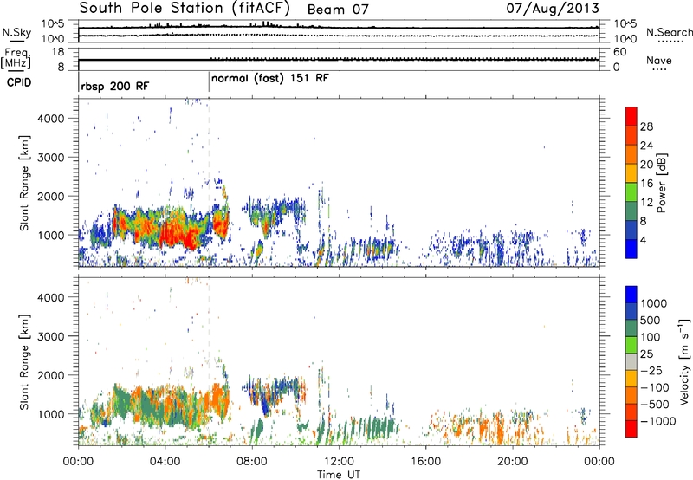Click the 'normal (fast) 151 RF' CPID text
This screenshot has width=693, height=480.
coord(270,79)
